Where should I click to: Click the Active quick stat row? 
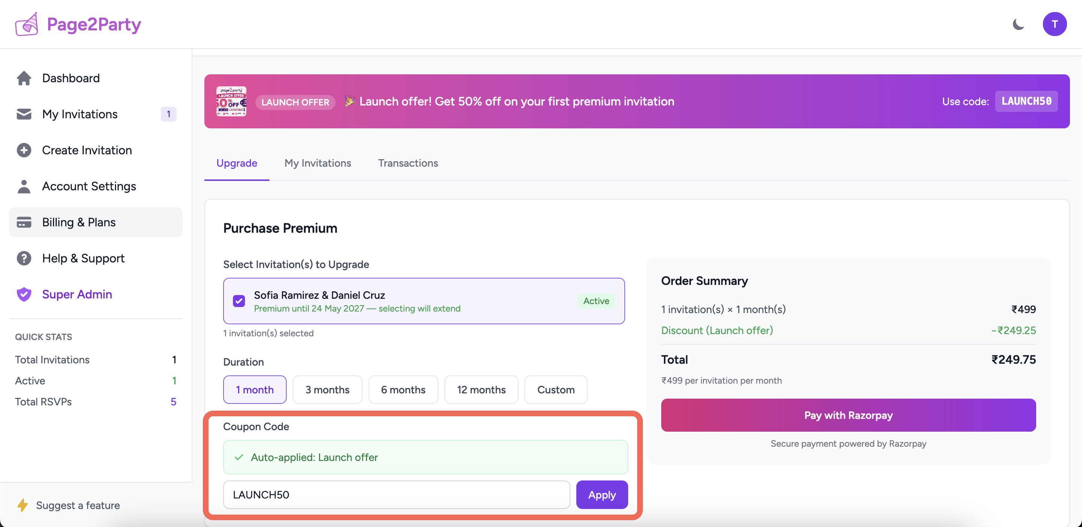click(96, 381)
